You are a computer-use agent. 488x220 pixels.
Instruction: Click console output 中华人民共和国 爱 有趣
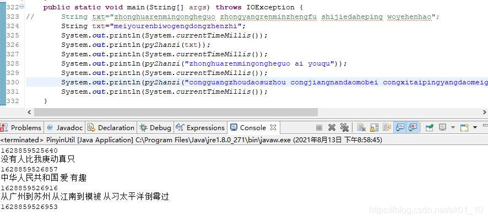(44, 178)
